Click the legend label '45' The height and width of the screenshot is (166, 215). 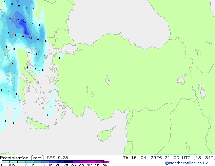click(97, 165)
